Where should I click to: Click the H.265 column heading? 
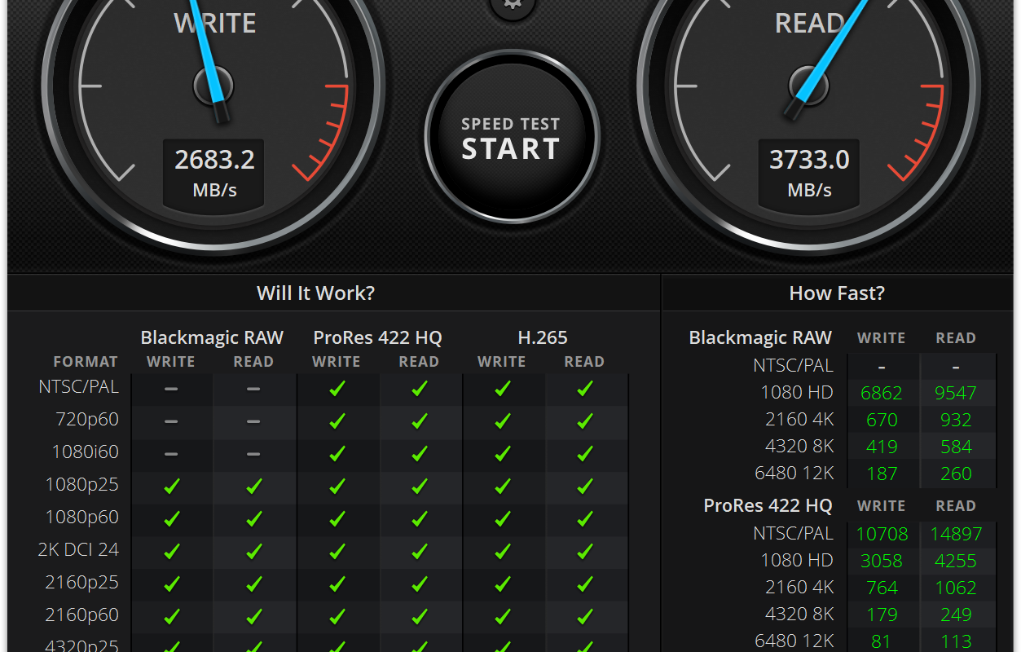coord(543,337)
